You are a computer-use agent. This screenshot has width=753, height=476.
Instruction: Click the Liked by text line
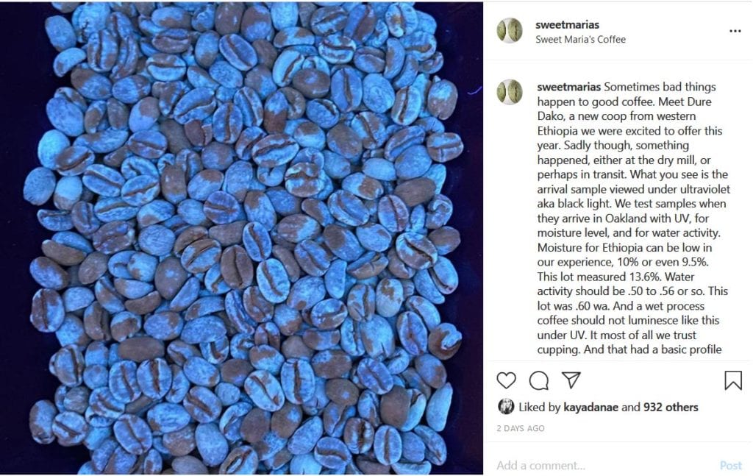[x=608, y=408]
